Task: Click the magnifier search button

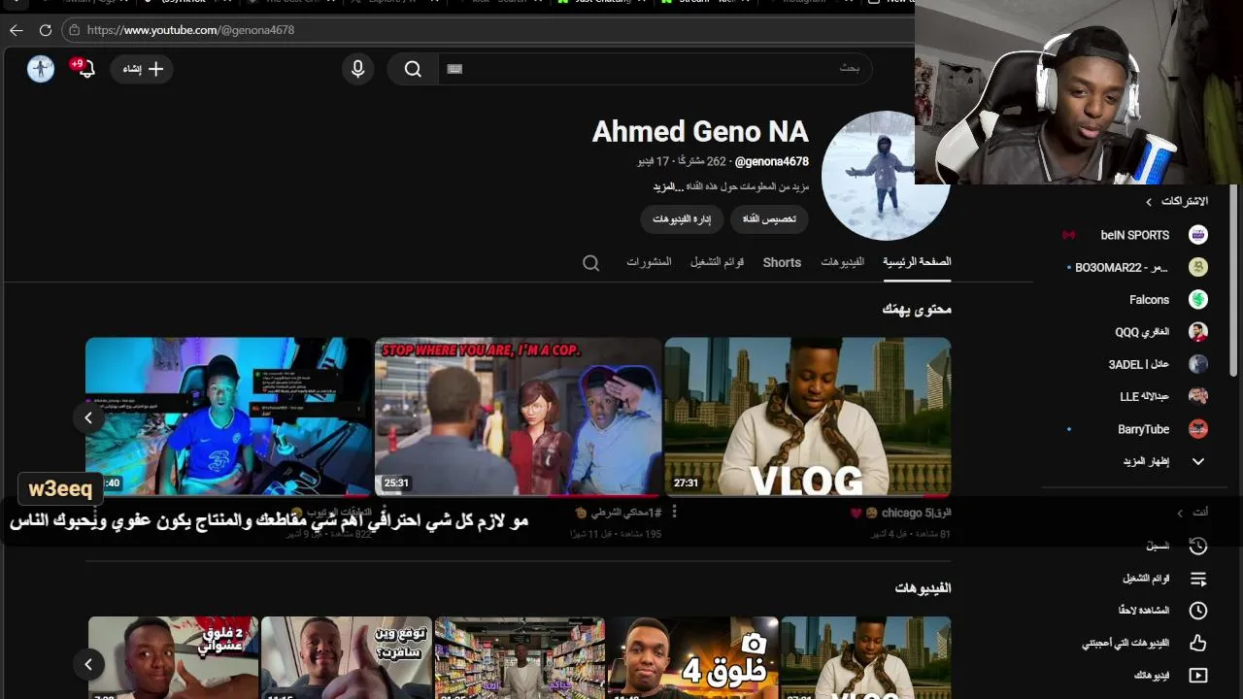Action: click(413, 69)
